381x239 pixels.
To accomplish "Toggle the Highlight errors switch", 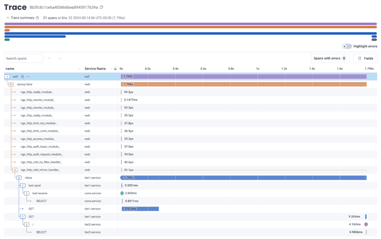I will tap(347, 46).
